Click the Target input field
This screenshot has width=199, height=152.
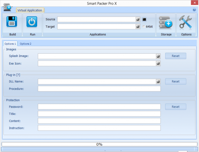click(97, 26)
